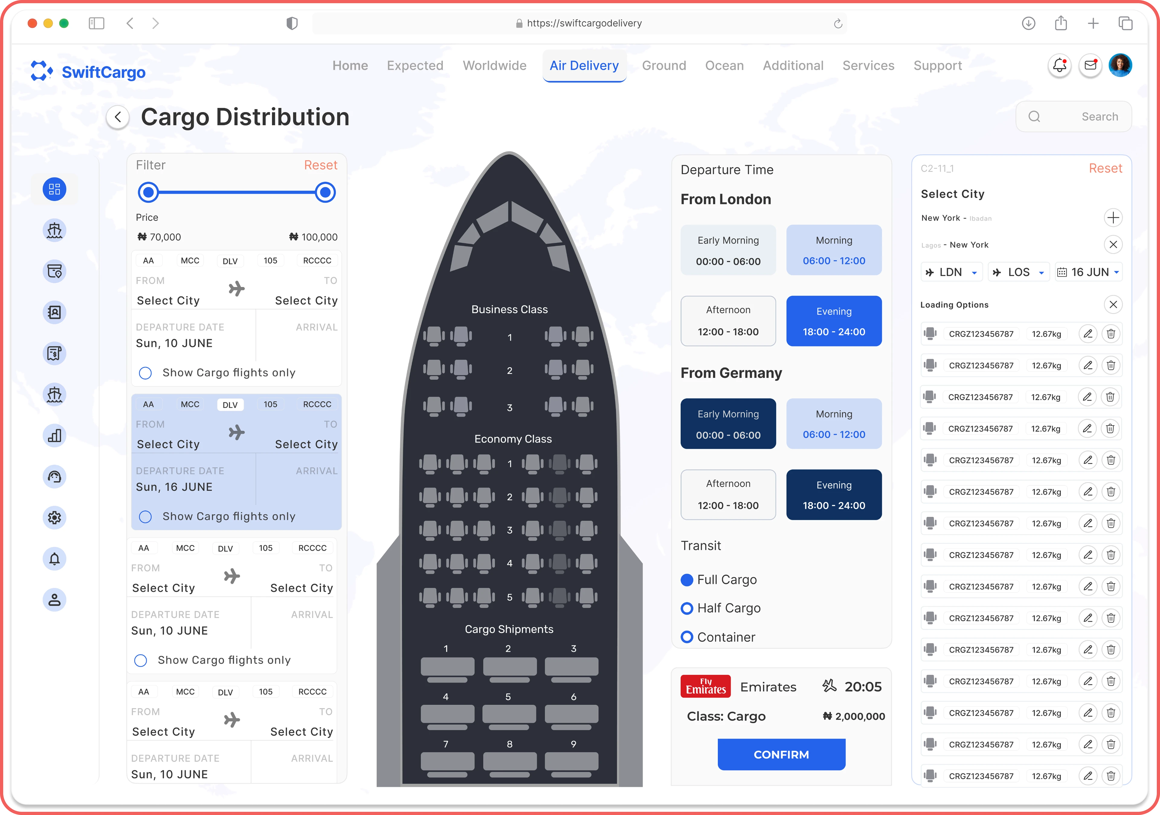Open the mail inbox icon
1160x815 pixels.
tap(1090, 66)
